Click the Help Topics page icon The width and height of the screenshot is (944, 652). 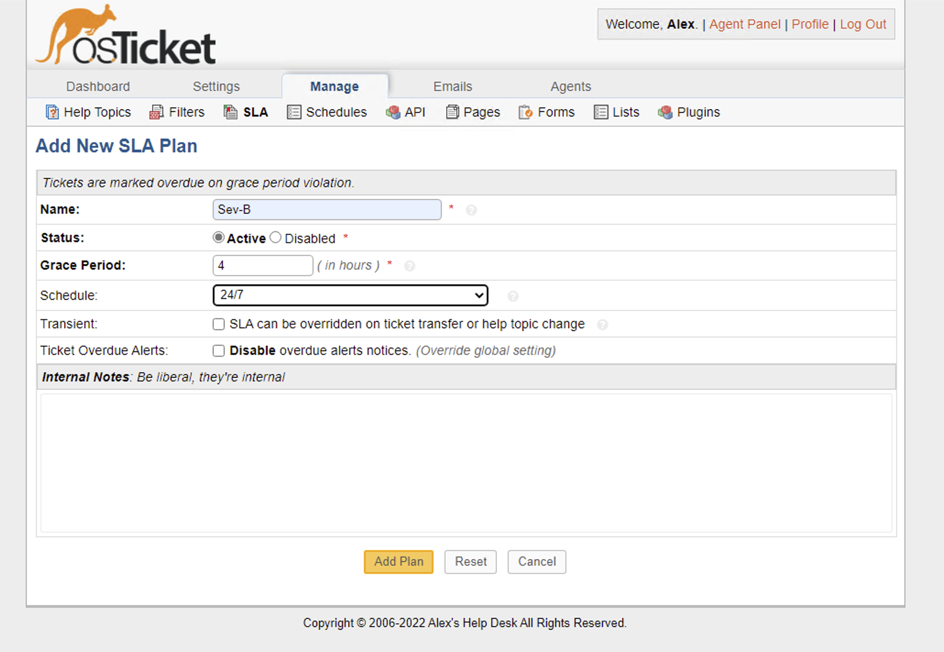point(52,112)
